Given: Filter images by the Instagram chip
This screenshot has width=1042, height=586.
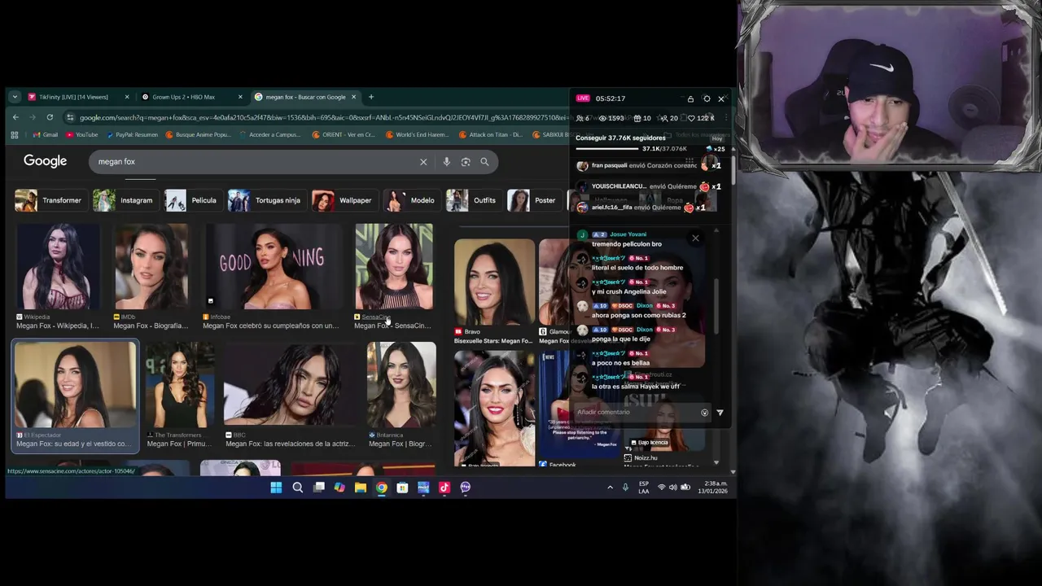Looking at the screenshot, I should [x=125, y=200].
